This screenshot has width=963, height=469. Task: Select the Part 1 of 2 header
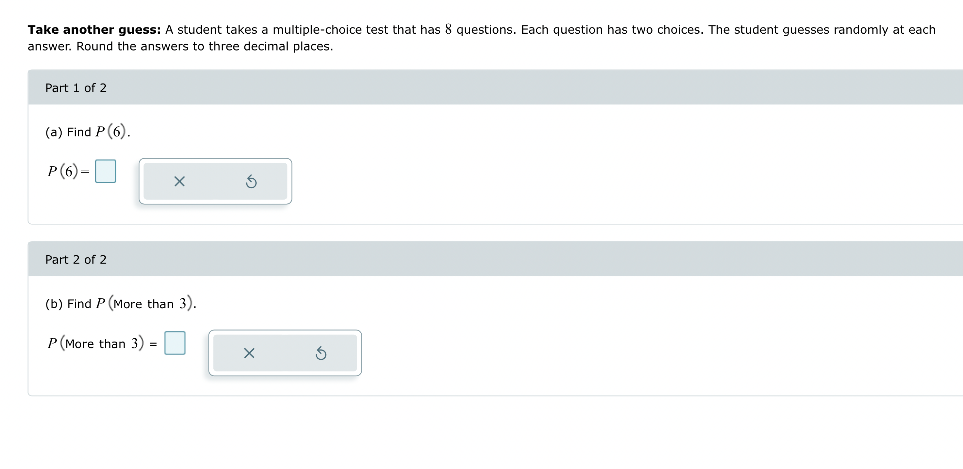click(x=76, y=88)
